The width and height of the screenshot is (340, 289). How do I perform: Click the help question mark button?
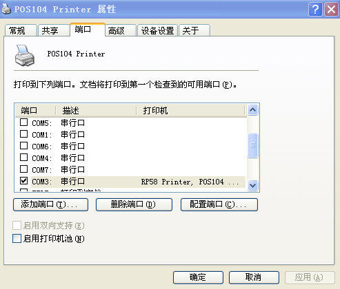click(315, 10)
